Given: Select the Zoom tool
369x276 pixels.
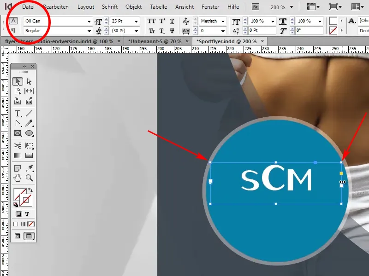Looking at the screenshot, I should (29, 178).
